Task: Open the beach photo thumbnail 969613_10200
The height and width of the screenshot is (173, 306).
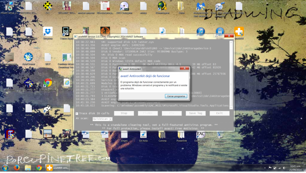Action: pos(47,135)
